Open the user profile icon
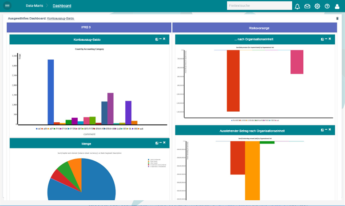This screenshot has width=345, height=206. tap(337, 6)
